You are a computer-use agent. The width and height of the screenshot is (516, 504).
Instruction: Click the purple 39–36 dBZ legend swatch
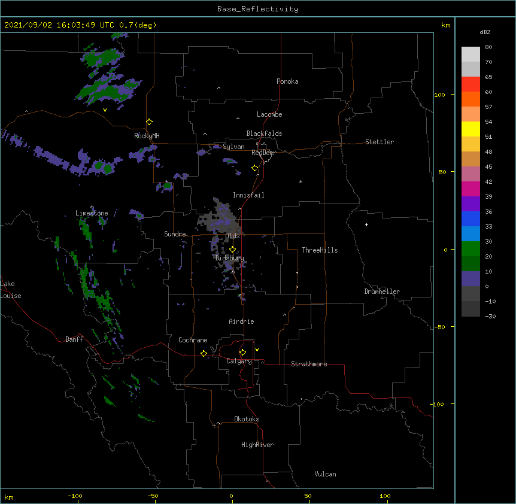pyautogui.click(x=471, y=204)
